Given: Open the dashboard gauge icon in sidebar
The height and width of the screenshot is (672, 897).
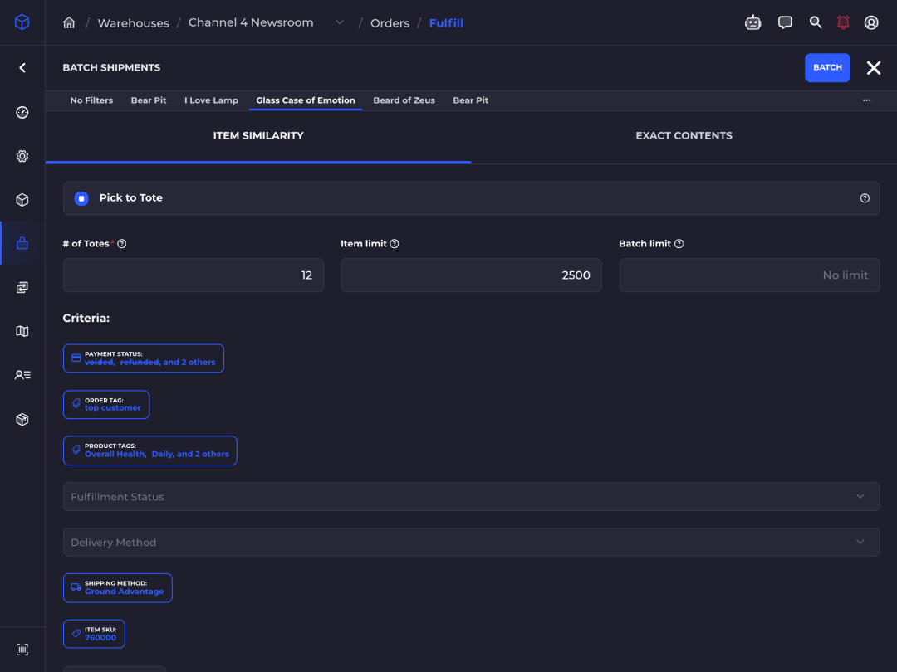Looking at the screenshot, I should click(x=22, y=112).
